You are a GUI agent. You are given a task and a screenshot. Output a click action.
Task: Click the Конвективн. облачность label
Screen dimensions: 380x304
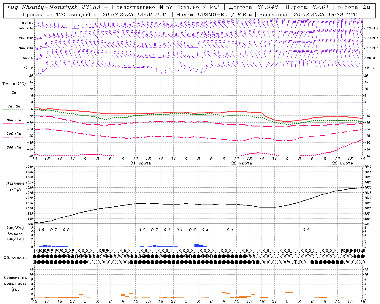pyautogui.click(x=15, y=281)
